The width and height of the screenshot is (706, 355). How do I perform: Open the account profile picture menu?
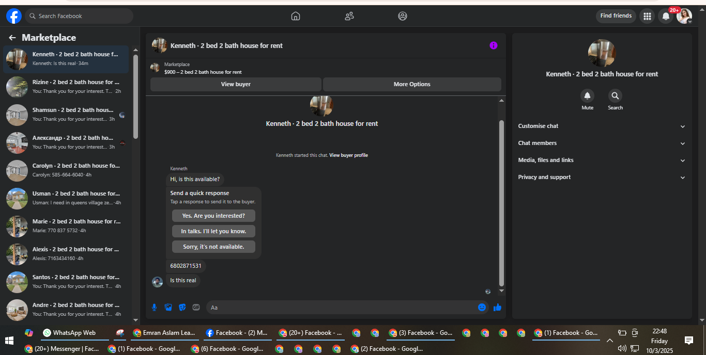684,16
